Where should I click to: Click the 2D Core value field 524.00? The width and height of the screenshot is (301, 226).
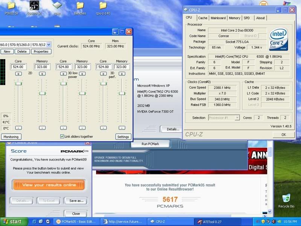point(18,67)
